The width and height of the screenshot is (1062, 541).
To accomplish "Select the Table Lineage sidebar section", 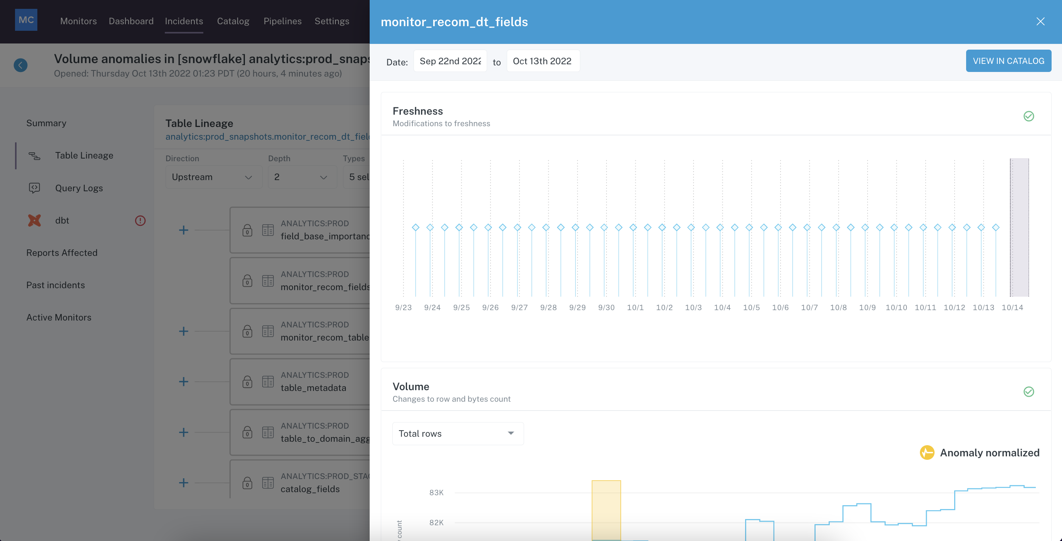I will pos(84,155).
